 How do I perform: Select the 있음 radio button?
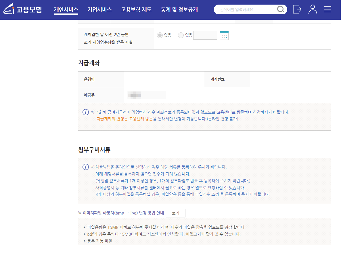click(181, 35)
